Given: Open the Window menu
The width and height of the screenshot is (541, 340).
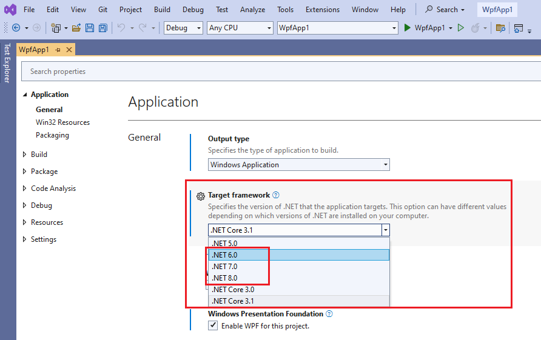Looking at the screenshot, I should click(365, 10).
